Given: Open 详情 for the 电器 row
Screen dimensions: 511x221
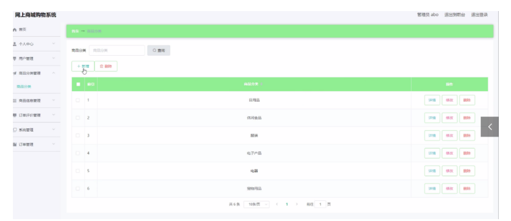Looking at the screenshot, I should pyautogui.click(x=432, y=171).
